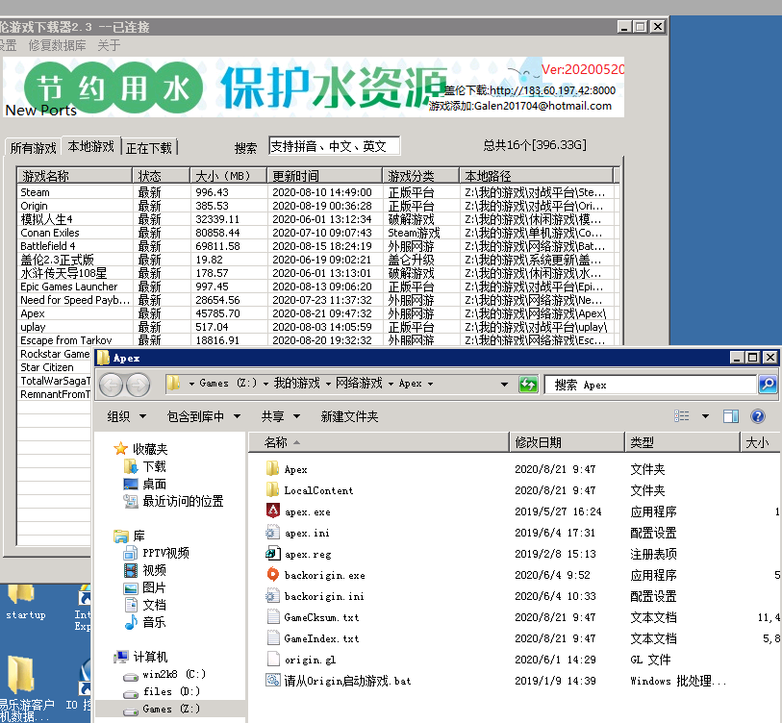Open the 视频 library
The width and height of the screenshot is (782, 723).
coord(145,570)
